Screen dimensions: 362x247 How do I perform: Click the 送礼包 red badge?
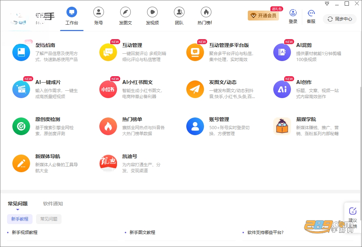[276, 9]
